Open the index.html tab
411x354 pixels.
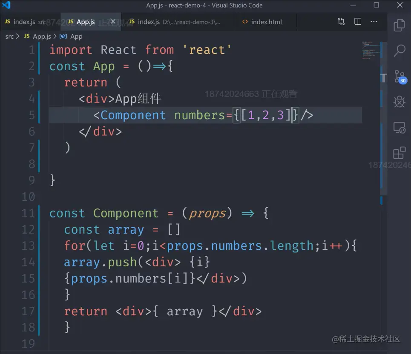click(x=265, y=22)
